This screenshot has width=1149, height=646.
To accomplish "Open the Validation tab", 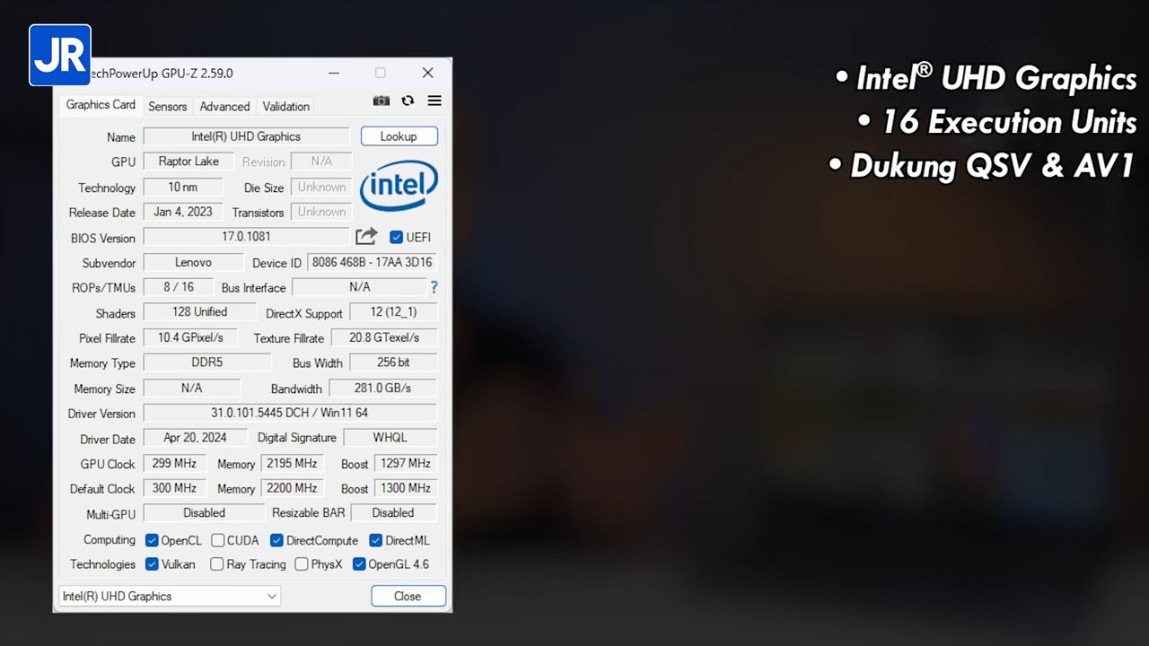I will [x=286, y=106].
